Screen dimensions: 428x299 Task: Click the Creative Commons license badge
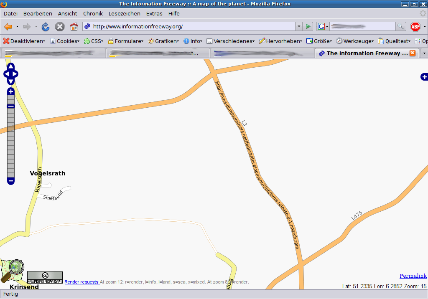[x=45, y=277]
